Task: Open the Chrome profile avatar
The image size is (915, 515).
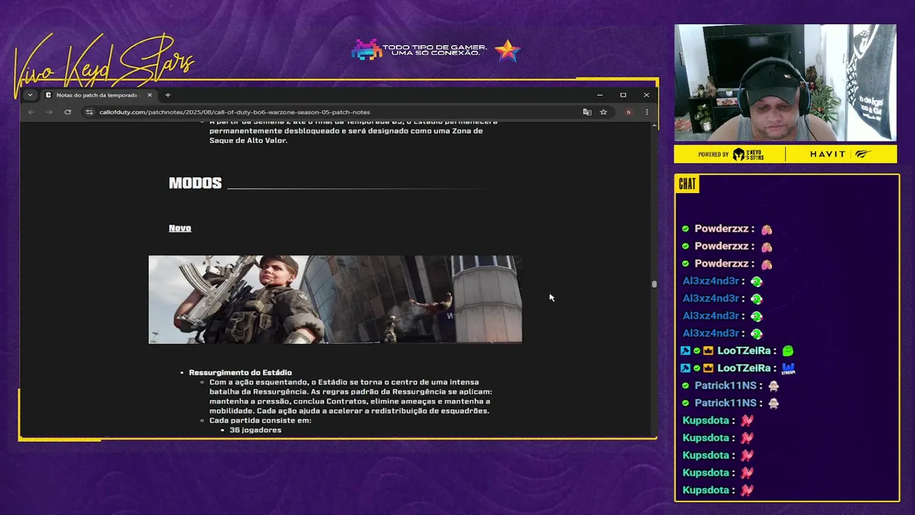Action: click(628, 112)
